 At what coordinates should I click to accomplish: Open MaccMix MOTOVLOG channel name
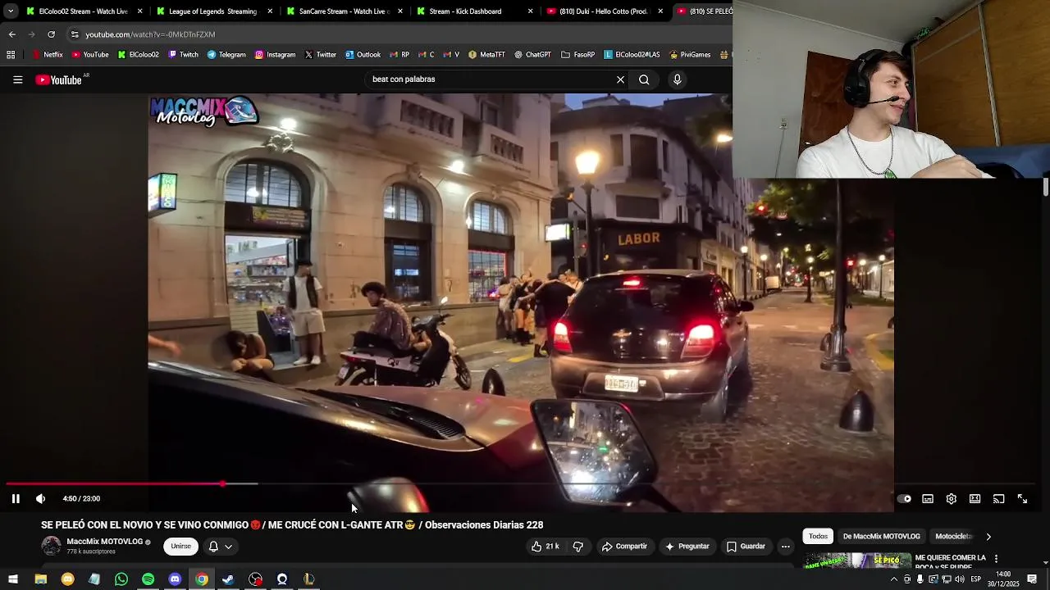click(x=104, y=542)
